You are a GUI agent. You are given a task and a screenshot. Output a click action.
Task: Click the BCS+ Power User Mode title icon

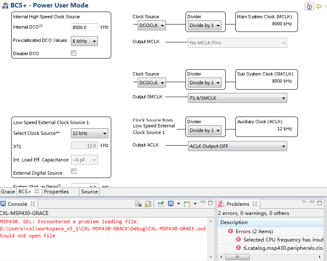tap(5, 5)
